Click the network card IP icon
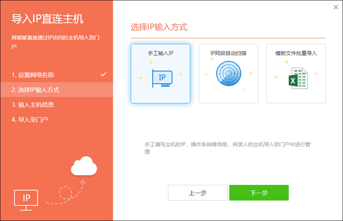 point(162,78)
